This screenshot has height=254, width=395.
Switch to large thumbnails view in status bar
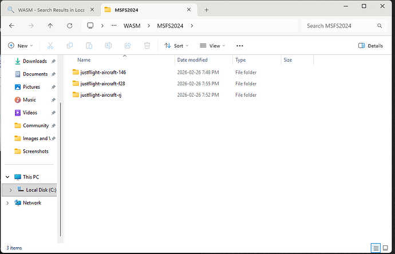point(386,248)
